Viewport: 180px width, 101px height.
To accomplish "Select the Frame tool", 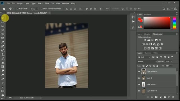I will 3,38.
